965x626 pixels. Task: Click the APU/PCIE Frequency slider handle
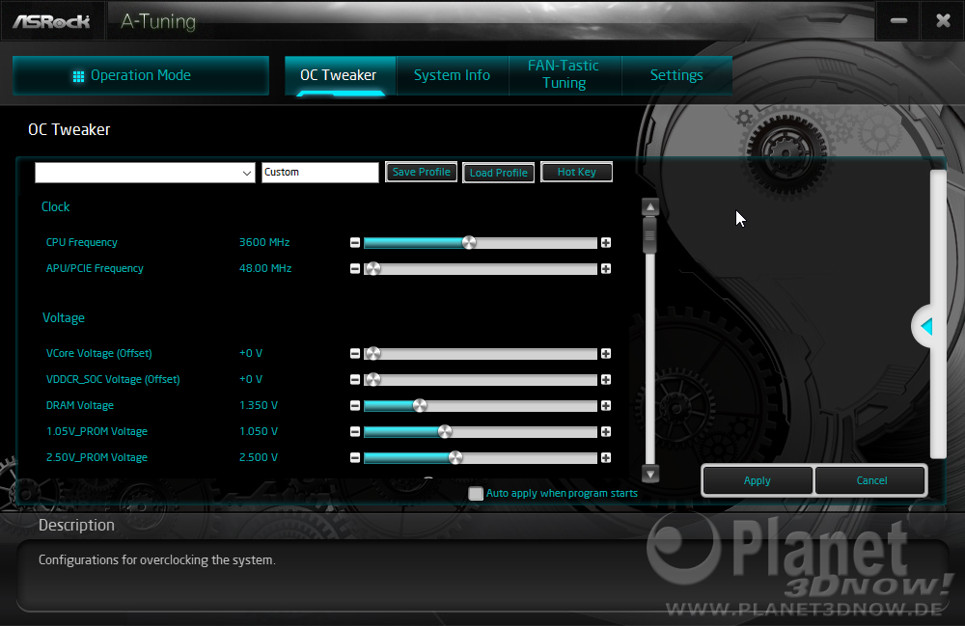[372, 269]
